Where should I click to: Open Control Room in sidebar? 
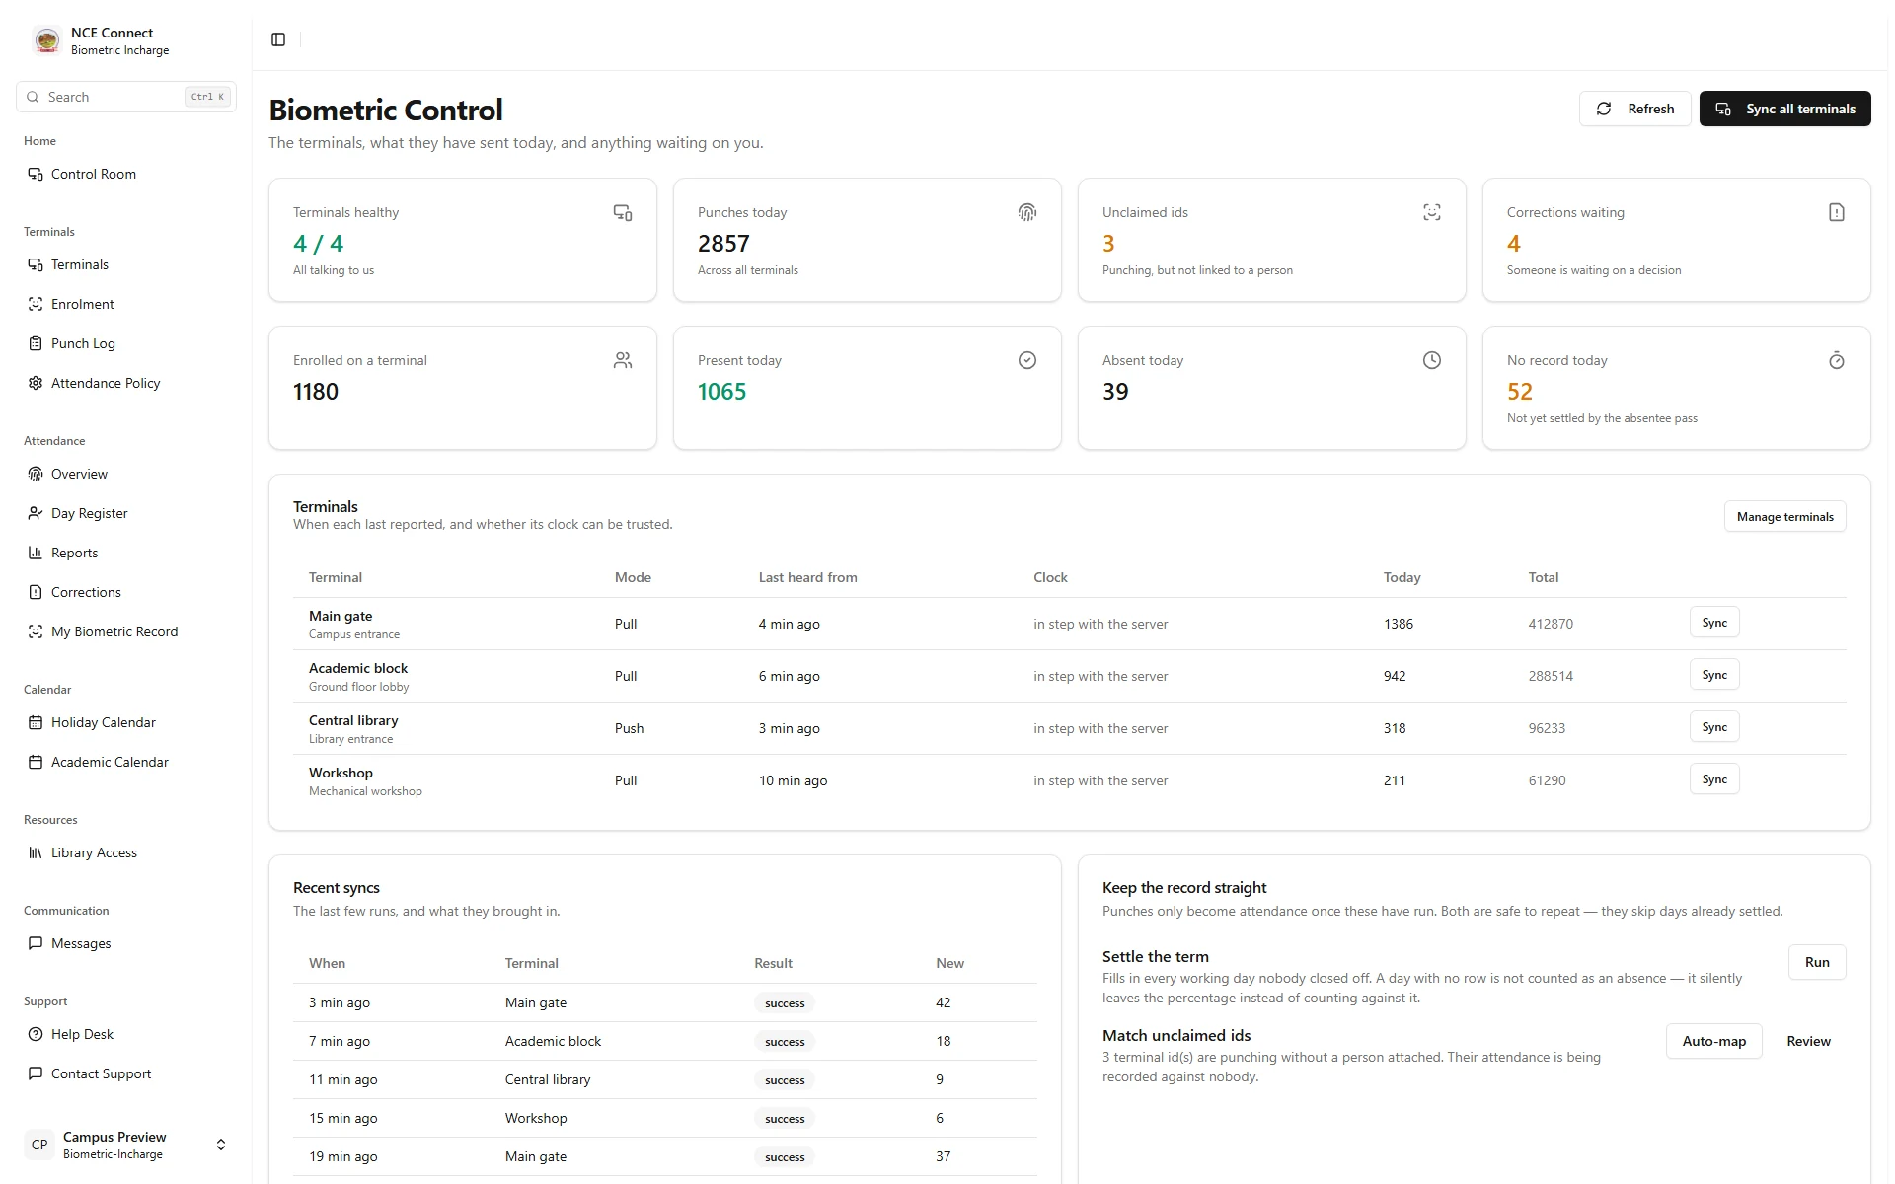pos(126,174)
